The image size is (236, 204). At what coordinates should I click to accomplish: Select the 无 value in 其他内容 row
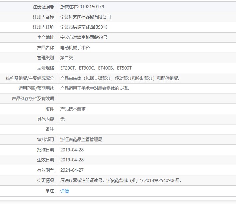point(62,119)
